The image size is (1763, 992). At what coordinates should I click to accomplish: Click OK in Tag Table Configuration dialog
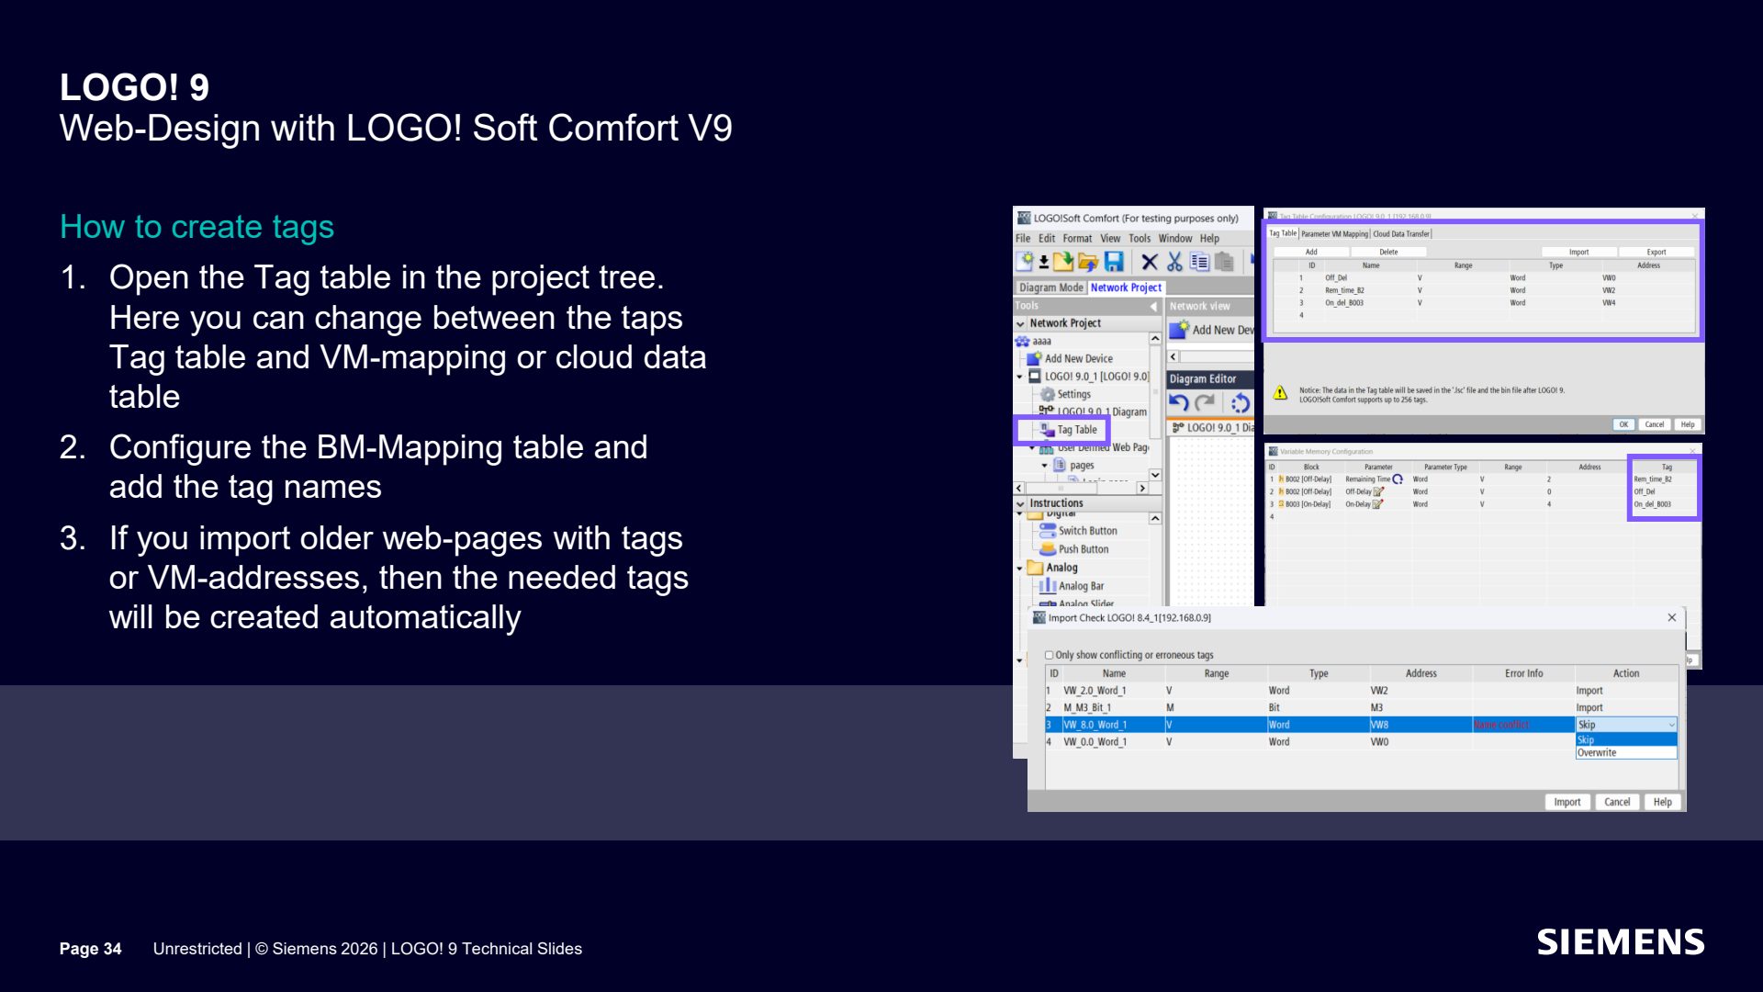(x=1623, y=424)
